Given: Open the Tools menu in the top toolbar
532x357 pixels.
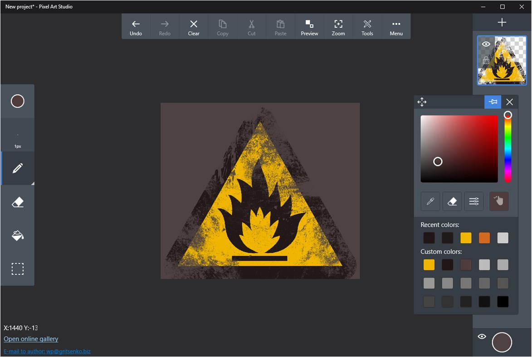Looking at the screenshot, I should (x=367, y=26).
